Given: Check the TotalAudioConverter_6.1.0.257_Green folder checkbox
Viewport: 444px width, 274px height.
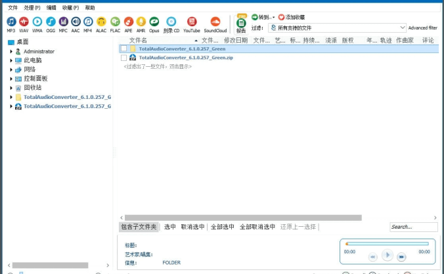Looking at the screenshot, I should [x=123, y=49].
